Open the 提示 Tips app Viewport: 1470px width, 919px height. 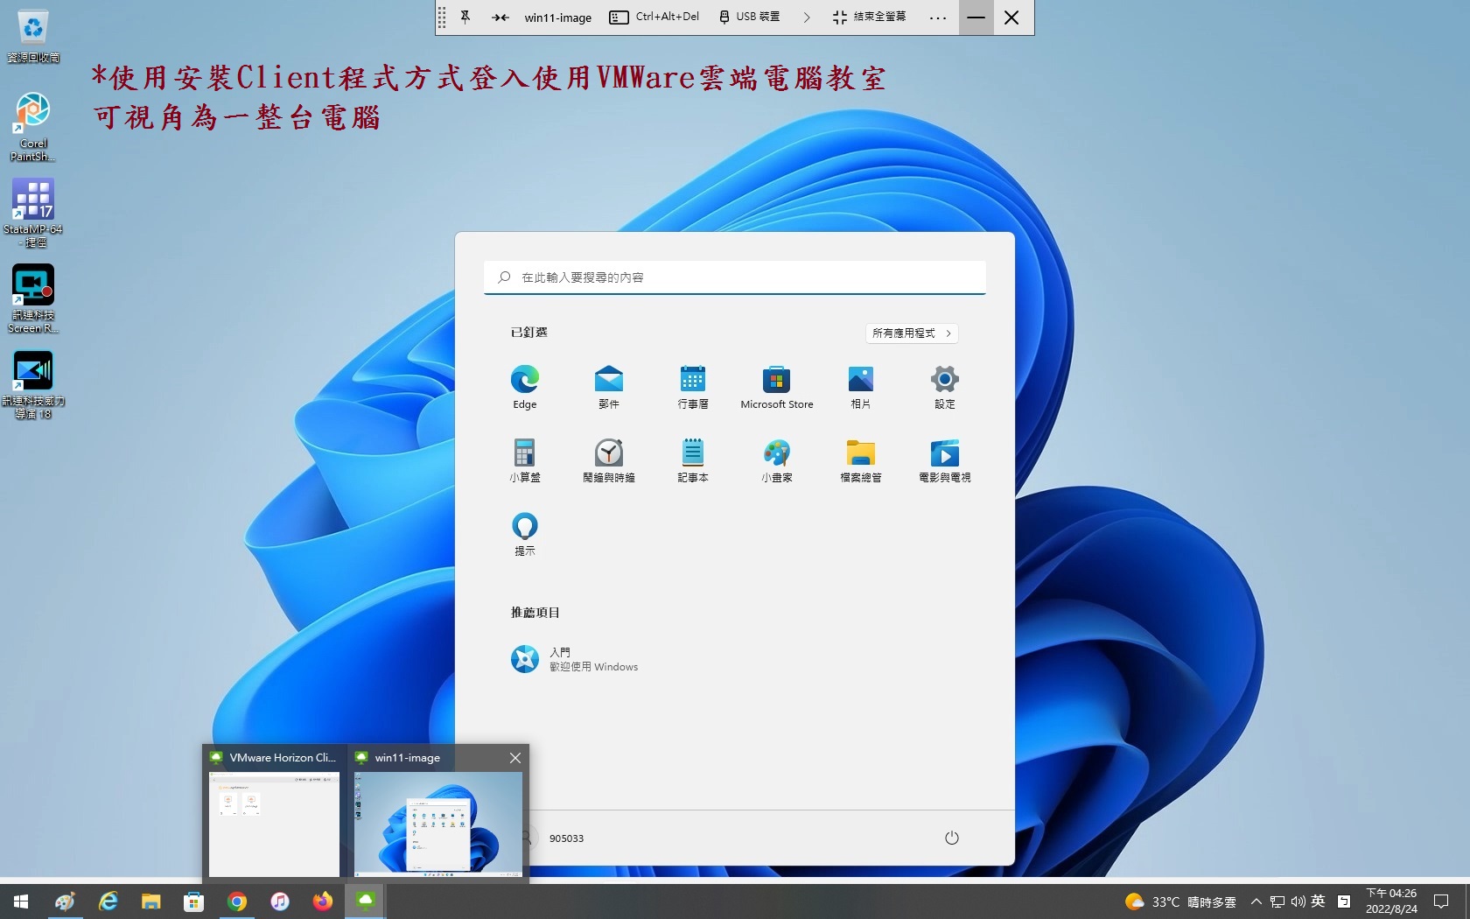pyautogui.click(x=524, y=534)
